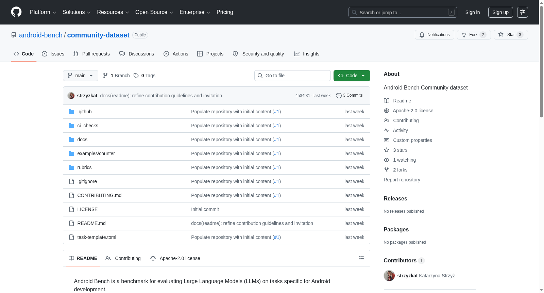Expand the Platform menu
This screenshot has height=293, width=544.
pyautogui.click(x=43, y=12)
